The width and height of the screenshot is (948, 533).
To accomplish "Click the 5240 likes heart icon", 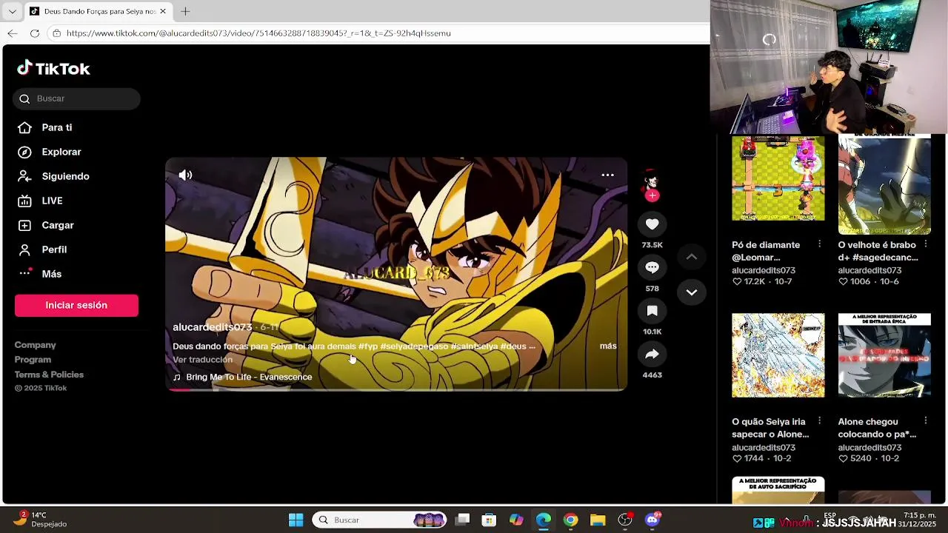I will (843, 459).
